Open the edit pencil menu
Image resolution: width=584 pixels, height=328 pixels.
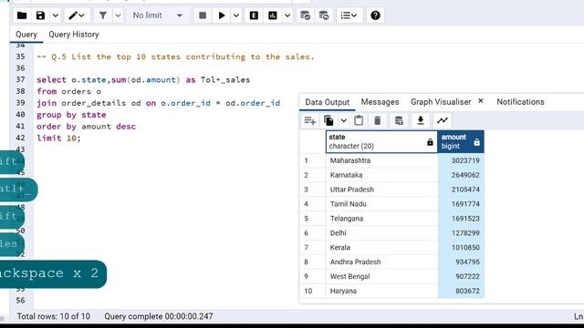pos(77,15)
